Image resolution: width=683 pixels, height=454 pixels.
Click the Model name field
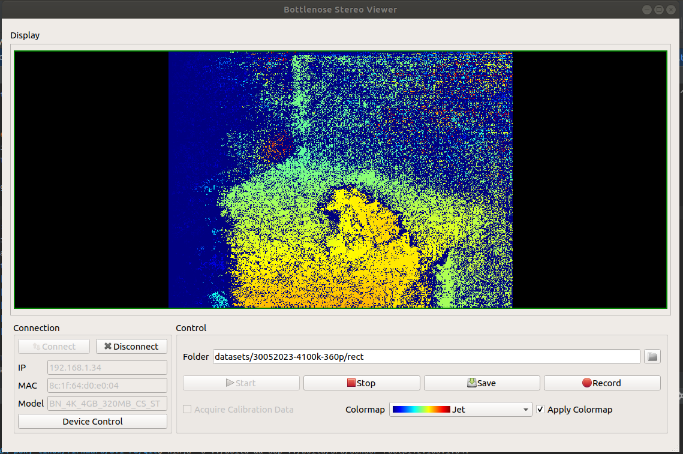[107, 404]
